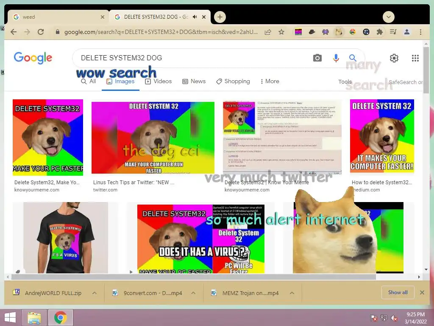Viewport: 434px width, 326px height.
Task: Open the 'Does it has a virus' image result
Action: point(201,239)
